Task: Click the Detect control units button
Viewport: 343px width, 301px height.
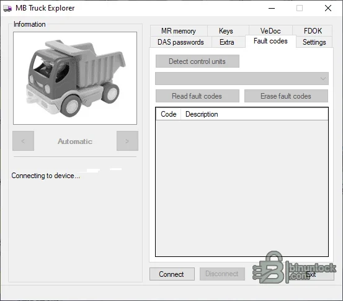Action: 197,61
